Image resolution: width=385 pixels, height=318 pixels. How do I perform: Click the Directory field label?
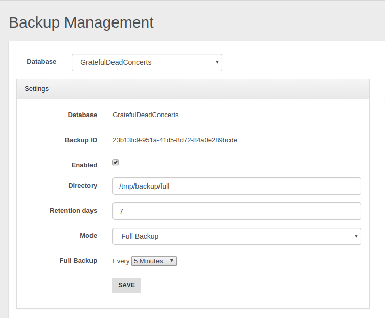click(82, 186)
